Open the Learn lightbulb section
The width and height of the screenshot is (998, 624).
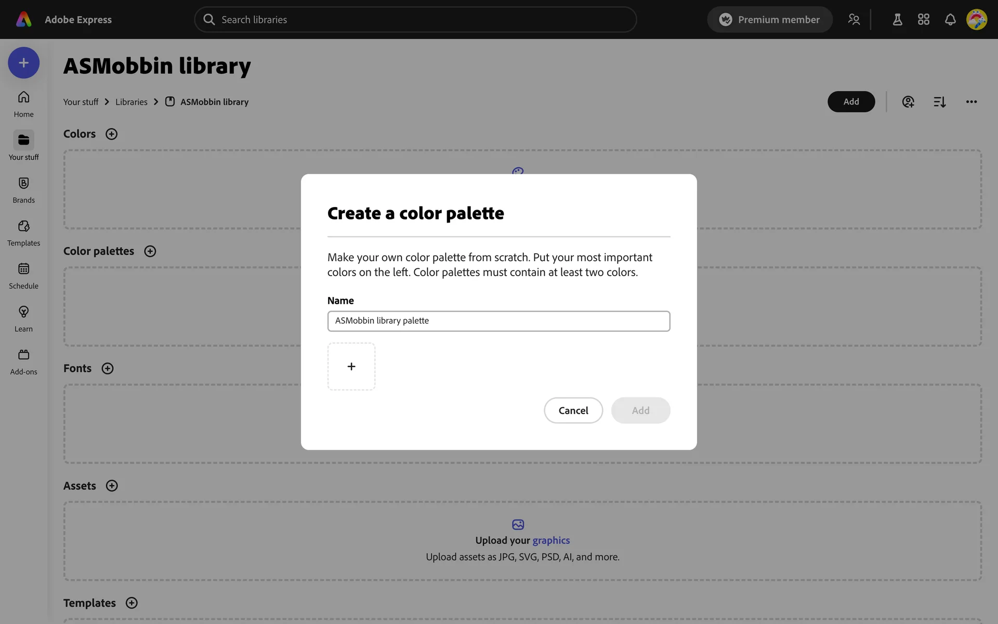(x=23, y=318)
